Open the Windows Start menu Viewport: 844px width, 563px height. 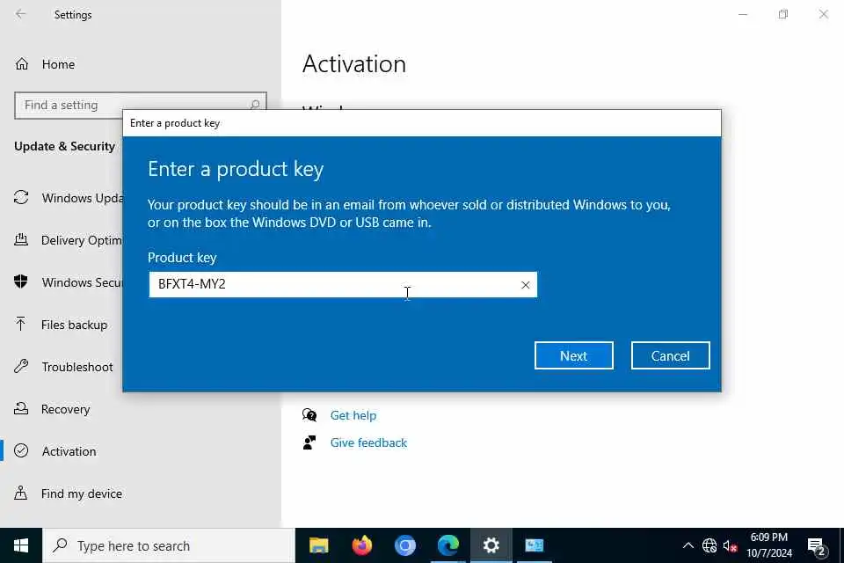(20, 545)
